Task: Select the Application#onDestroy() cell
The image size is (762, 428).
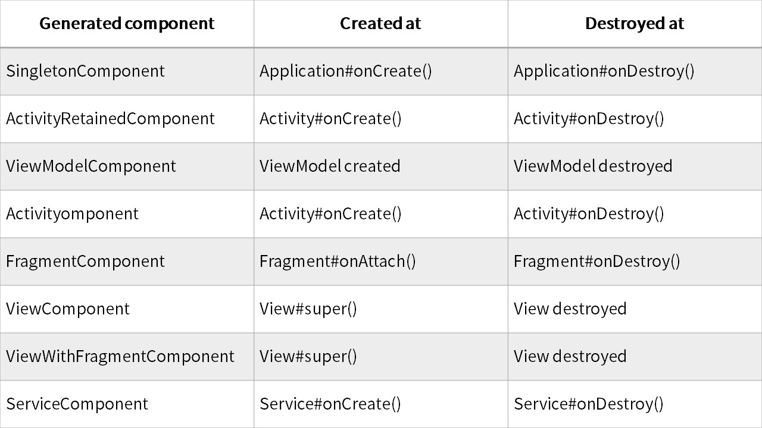Action: coord(604,71)
